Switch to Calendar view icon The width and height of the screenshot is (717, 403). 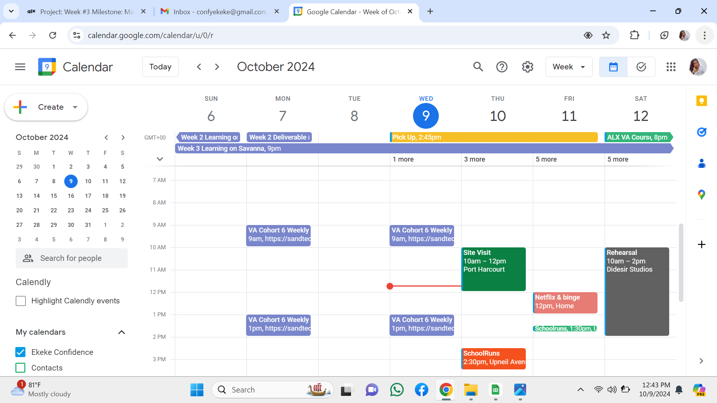pyautogui.click(x=613, y=67)
